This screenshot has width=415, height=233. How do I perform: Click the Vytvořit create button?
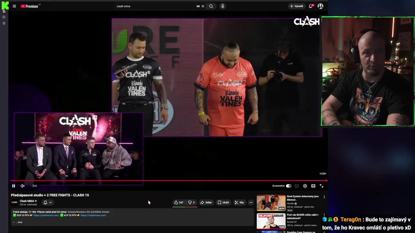pyautogui.click(x=297, y=6)
